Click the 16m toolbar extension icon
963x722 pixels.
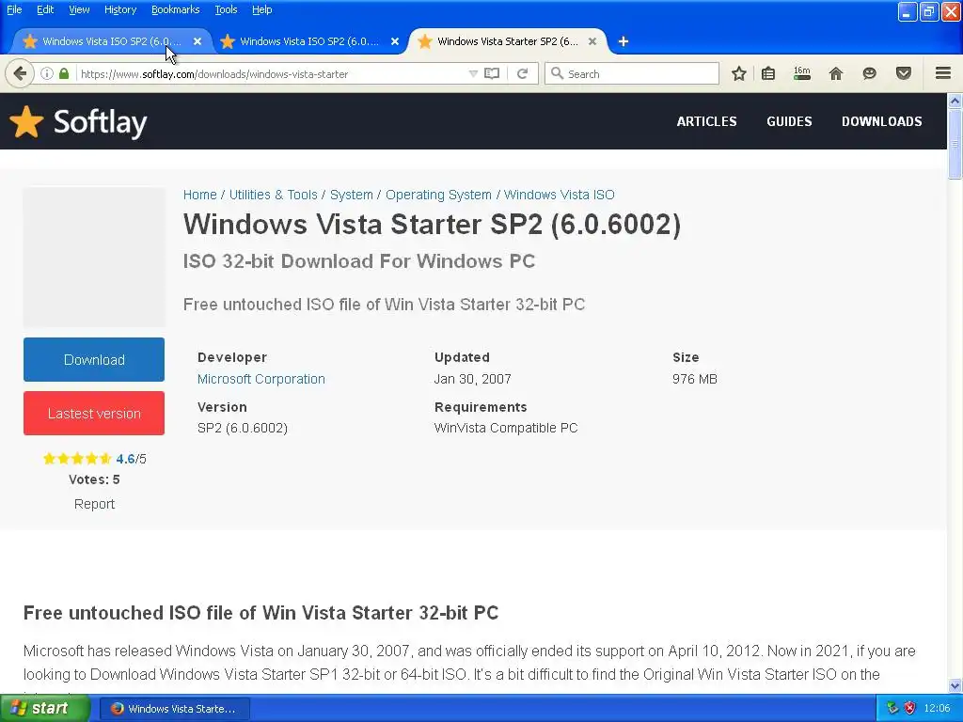[802, 73]
